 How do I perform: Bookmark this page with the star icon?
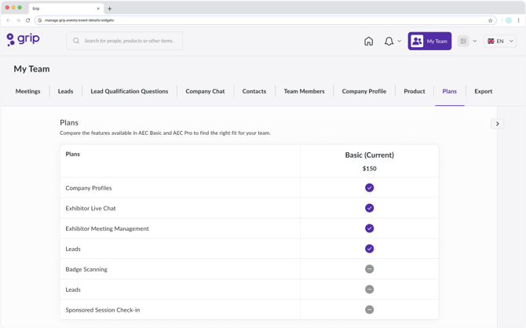[x=491, y=20]
